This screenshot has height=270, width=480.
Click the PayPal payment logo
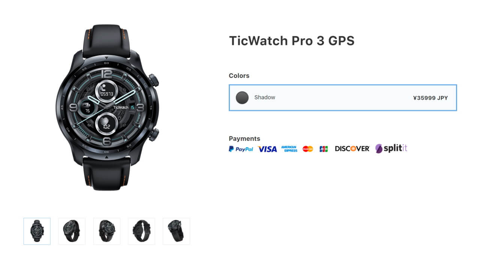click(241, 149)
